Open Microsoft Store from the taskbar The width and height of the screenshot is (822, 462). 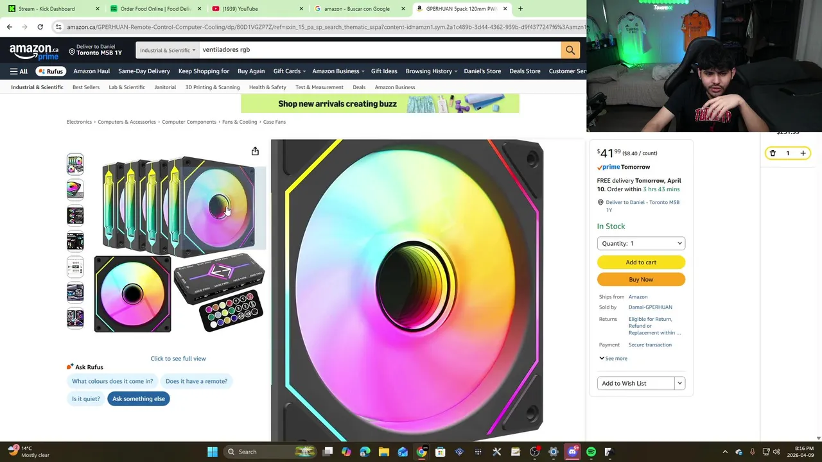(440, 452)
